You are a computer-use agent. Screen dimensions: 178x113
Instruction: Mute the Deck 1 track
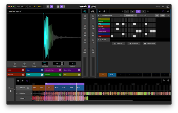[99, 40]
